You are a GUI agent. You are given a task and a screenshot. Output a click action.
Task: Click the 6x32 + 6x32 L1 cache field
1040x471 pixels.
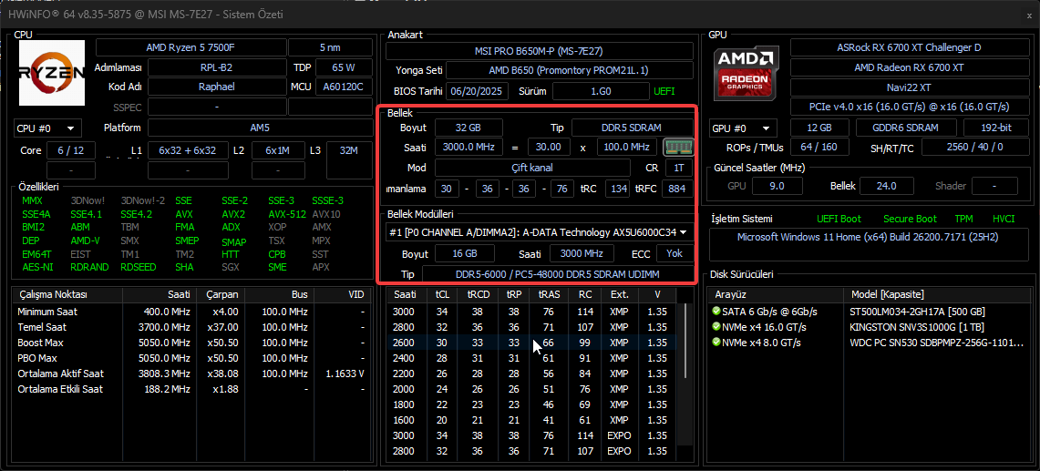[188, 150]
